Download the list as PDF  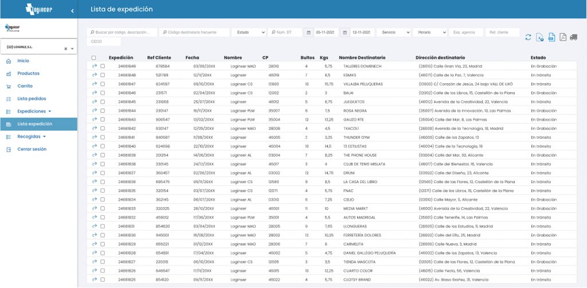562,37
